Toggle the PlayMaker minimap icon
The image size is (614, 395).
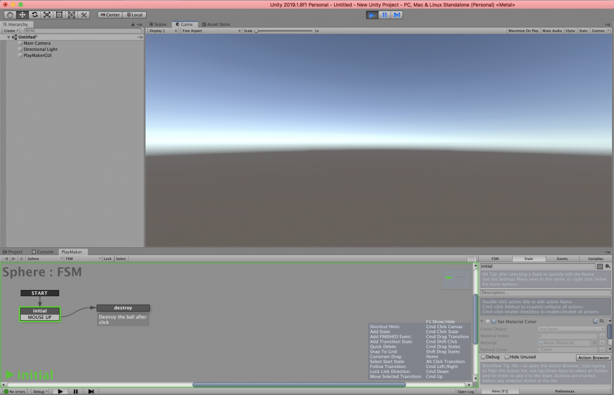tap(472, 258)
